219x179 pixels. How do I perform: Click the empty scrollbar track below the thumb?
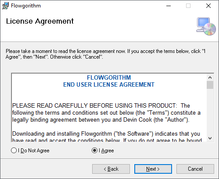[210, 112]
